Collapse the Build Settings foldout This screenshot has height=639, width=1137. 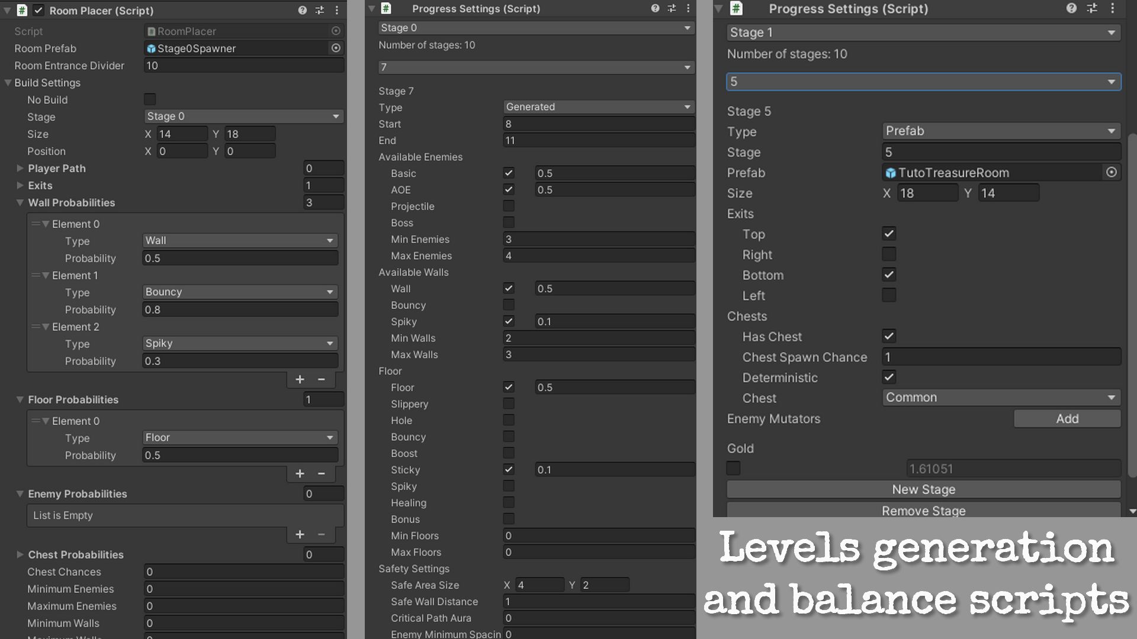pyautogui.click(x=8, y=83)
